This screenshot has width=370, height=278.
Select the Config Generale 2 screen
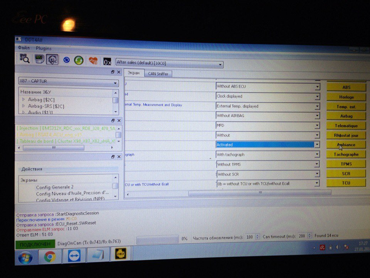tap(55, 187)
